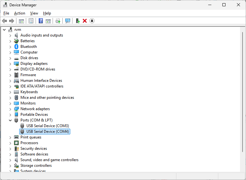Open the Action menu
246x180 pixels.
[20, 13]
